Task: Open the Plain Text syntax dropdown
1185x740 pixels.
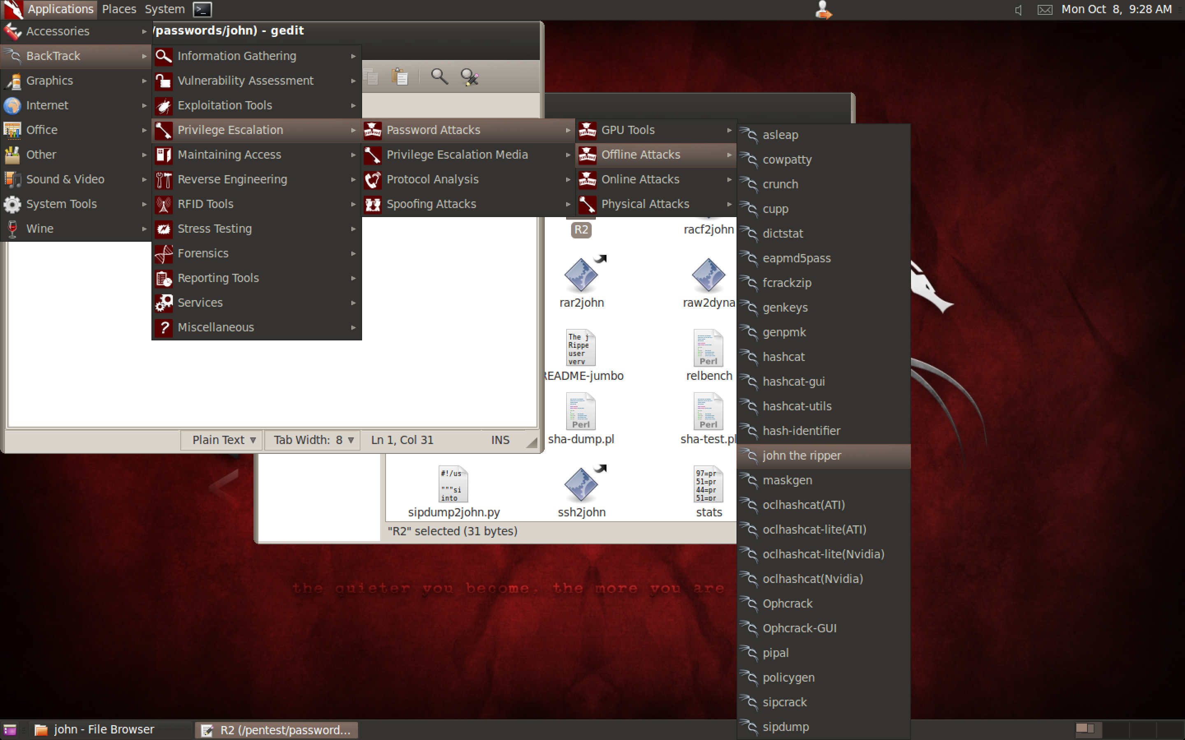Action: [221, 440]
